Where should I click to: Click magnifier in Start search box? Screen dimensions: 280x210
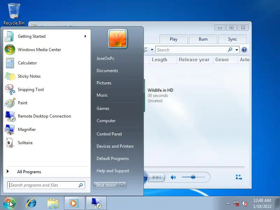tap(80, 185)
